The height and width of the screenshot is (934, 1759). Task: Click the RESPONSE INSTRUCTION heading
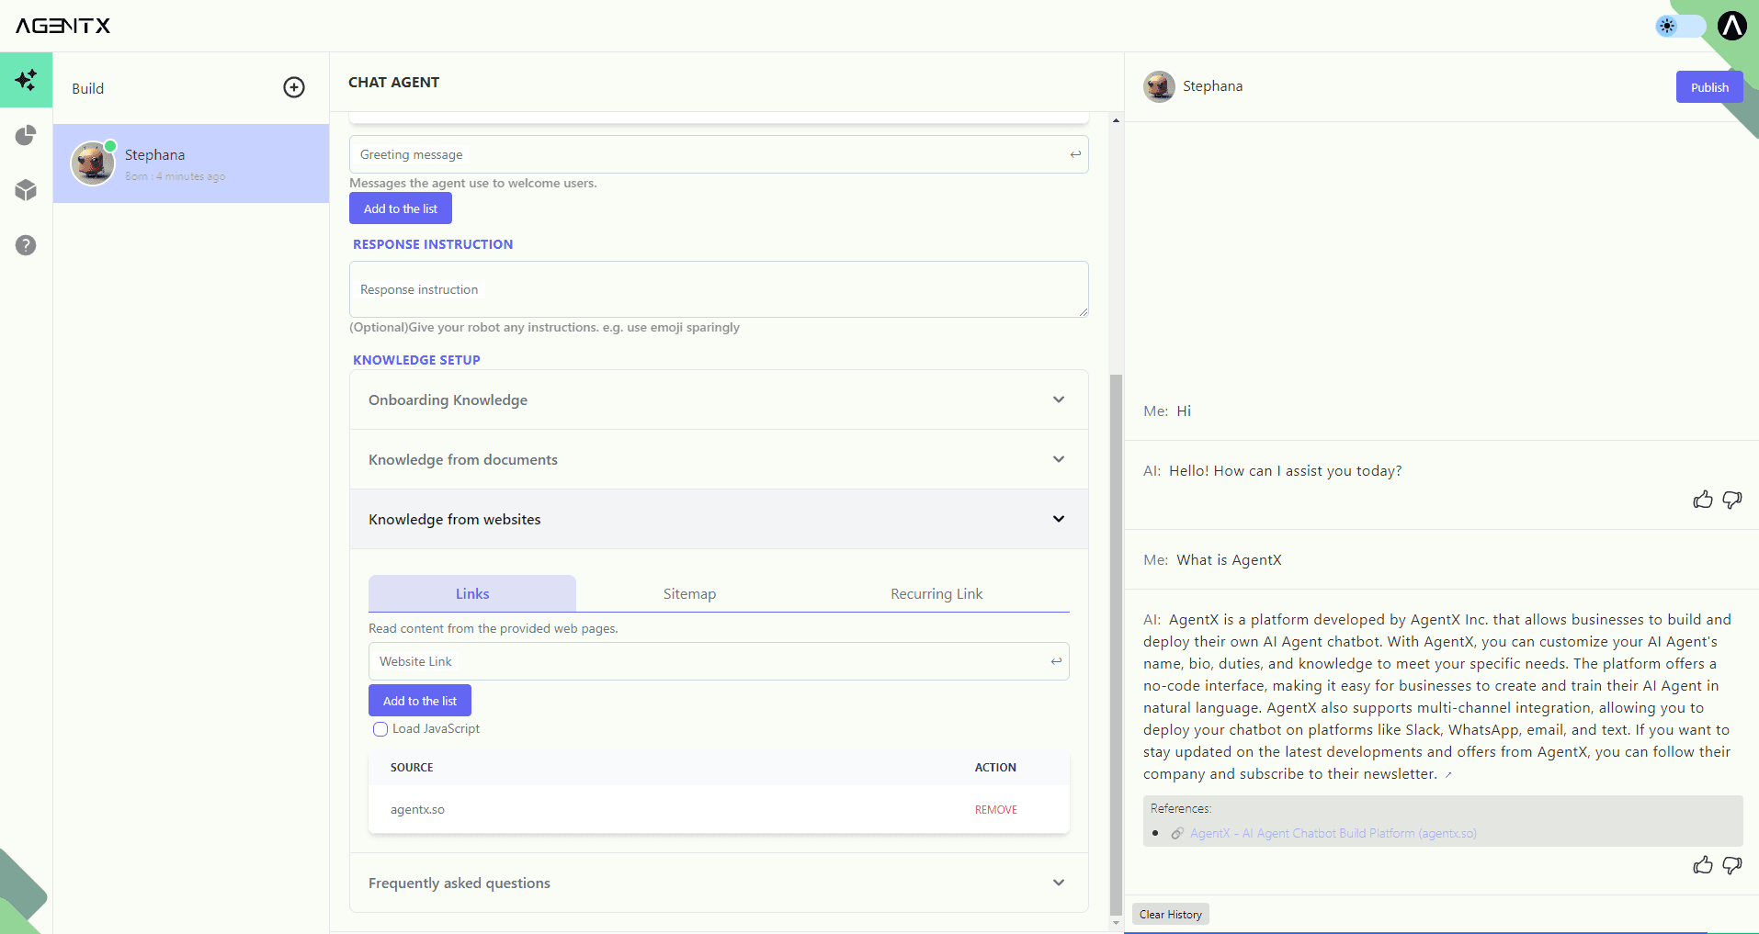coord(433,244)
